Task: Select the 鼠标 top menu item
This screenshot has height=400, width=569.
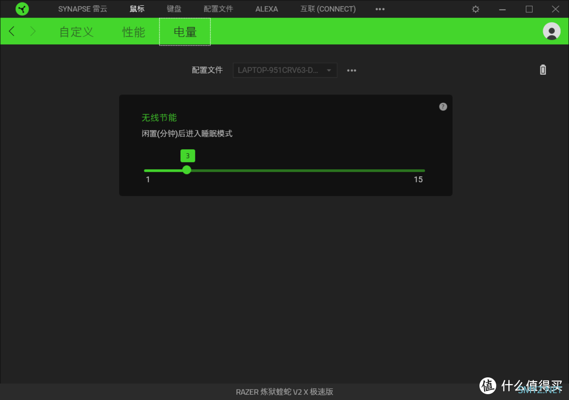Action: 137,9
